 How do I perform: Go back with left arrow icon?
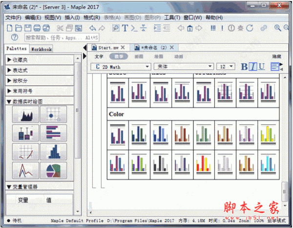point(181,28)
